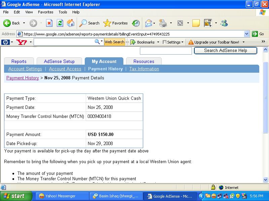Select the MTCN value 0009400418
This screenshot has height=201, width=269.
[99, 116]
